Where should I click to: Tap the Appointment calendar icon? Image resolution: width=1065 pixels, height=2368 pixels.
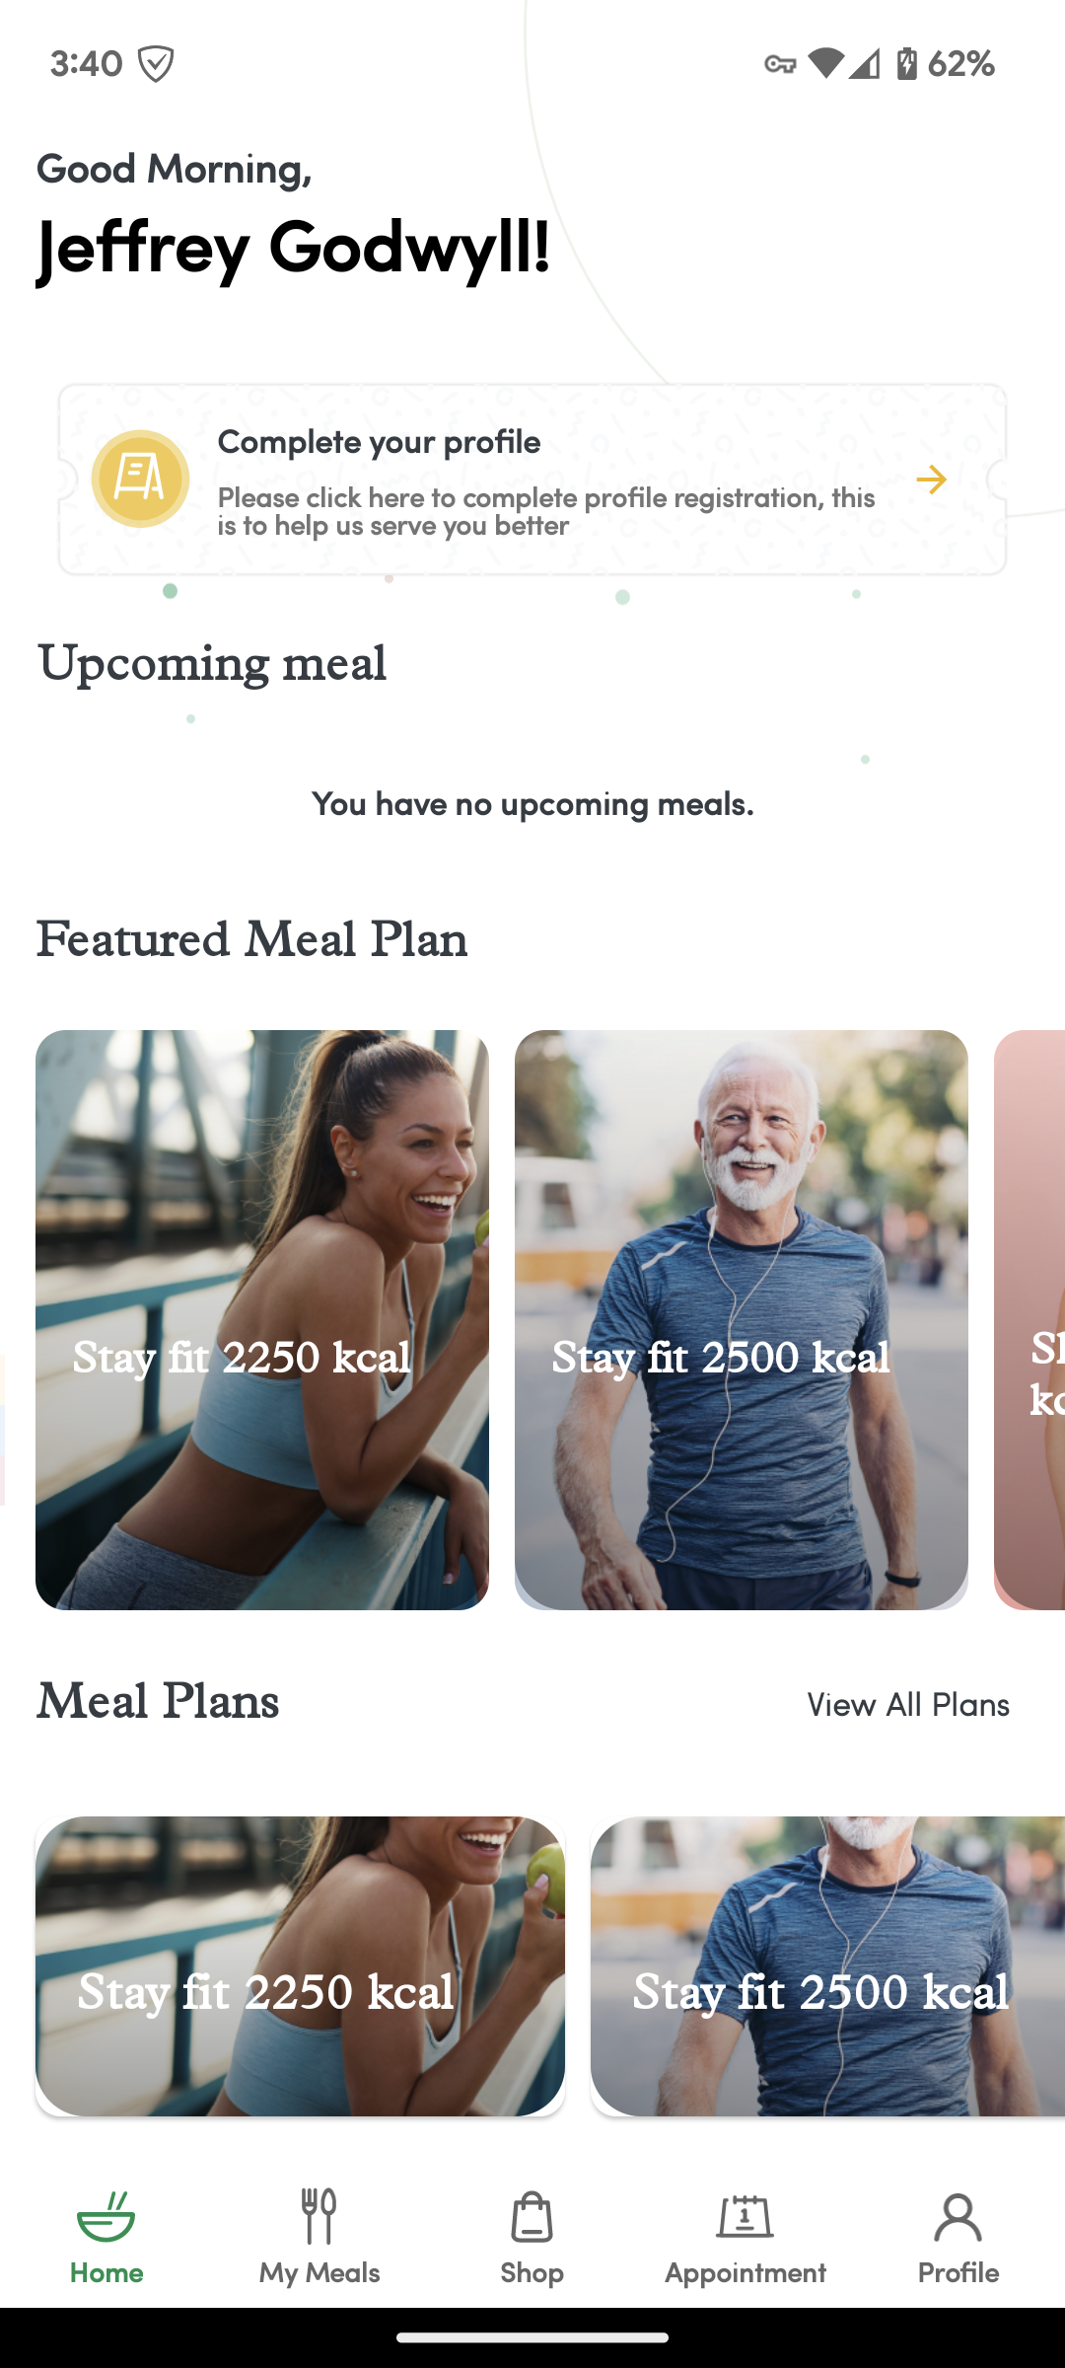click(x=745, y=2216)
